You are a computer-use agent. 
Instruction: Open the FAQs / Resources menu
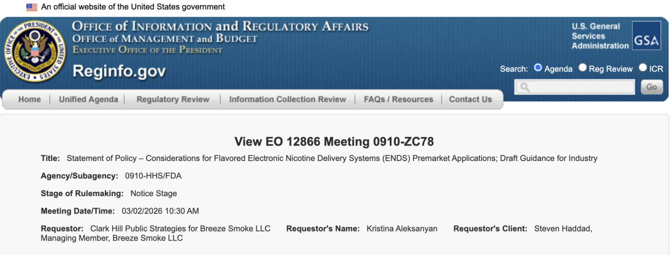pyautogui.click(x=399, y=100)
